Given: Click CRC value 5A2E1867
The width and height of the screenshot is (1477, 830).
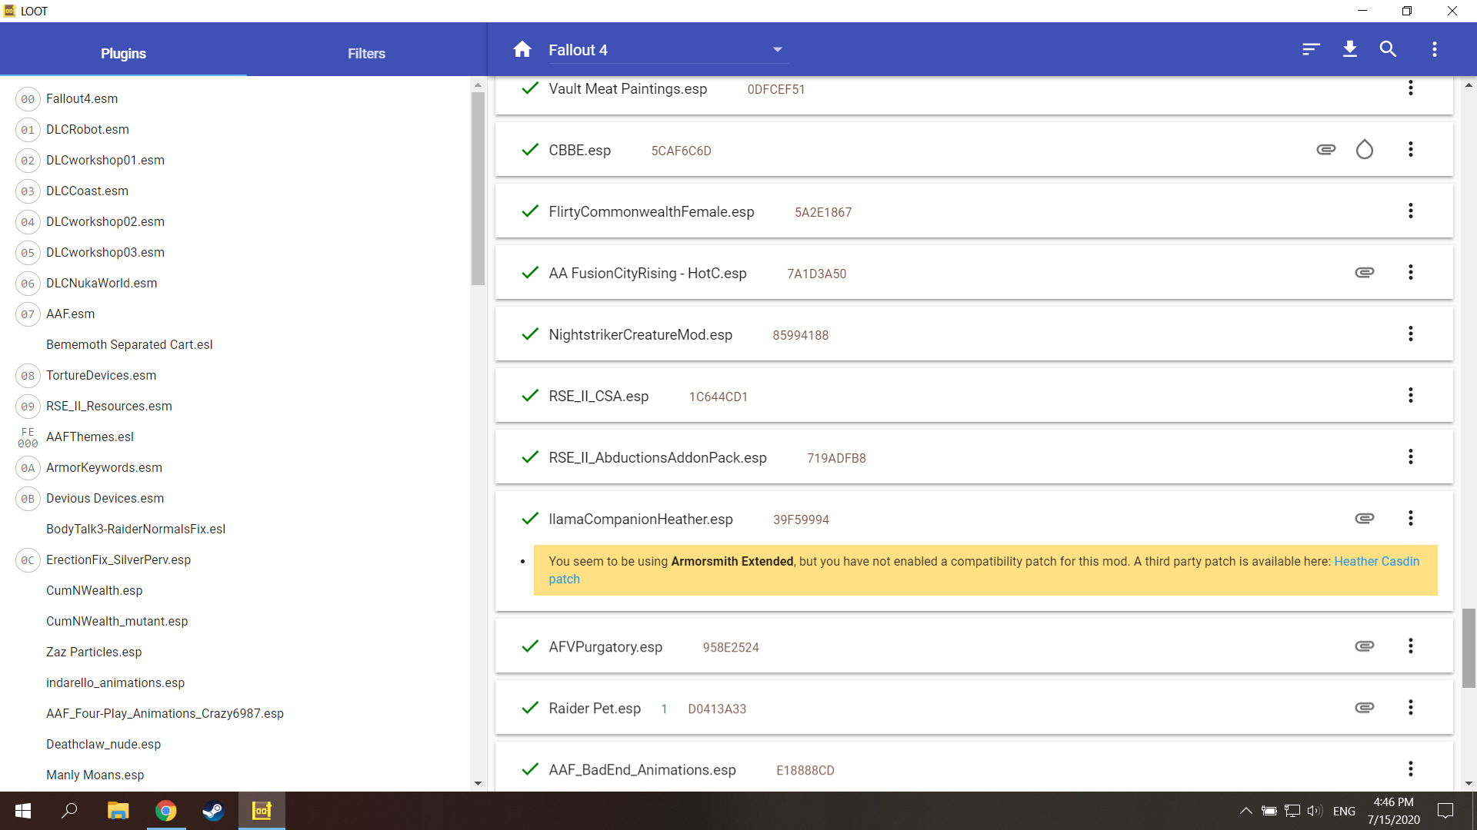Looking at the screenshot, I should [822, 212].
